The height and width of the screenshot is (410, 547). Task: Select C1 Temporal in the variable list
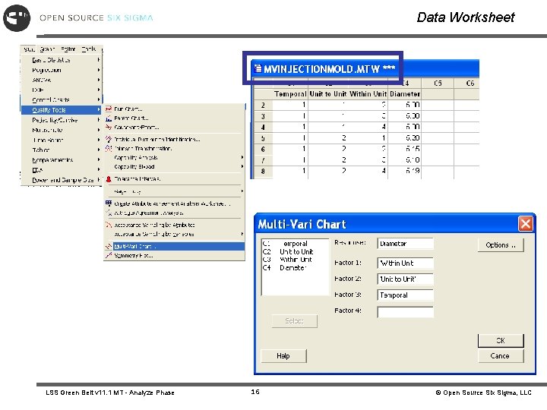[295, 244]
